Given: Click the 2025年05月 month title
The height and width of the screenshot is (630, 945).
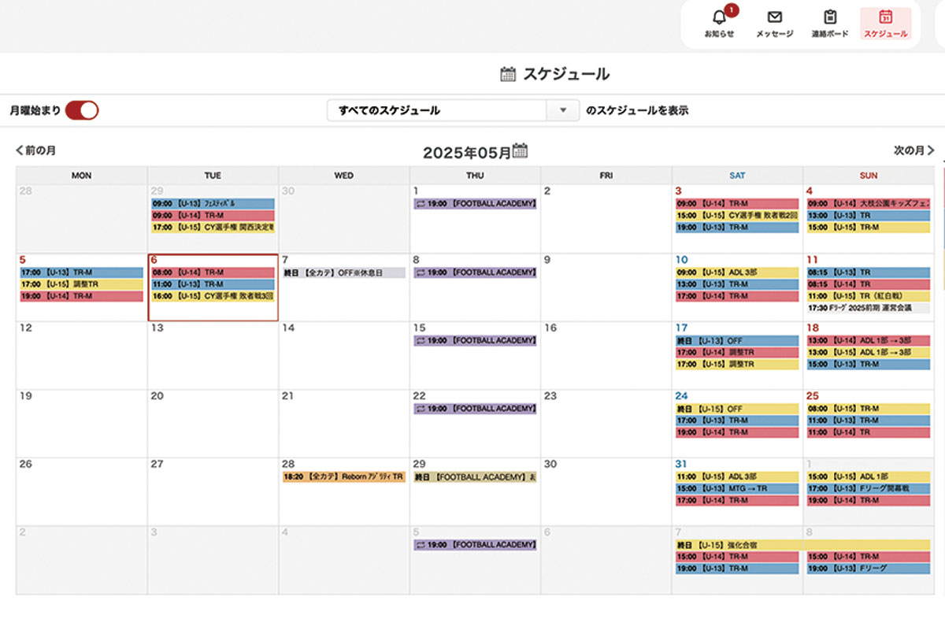Looking at the screenshot, I should point(466,152).
